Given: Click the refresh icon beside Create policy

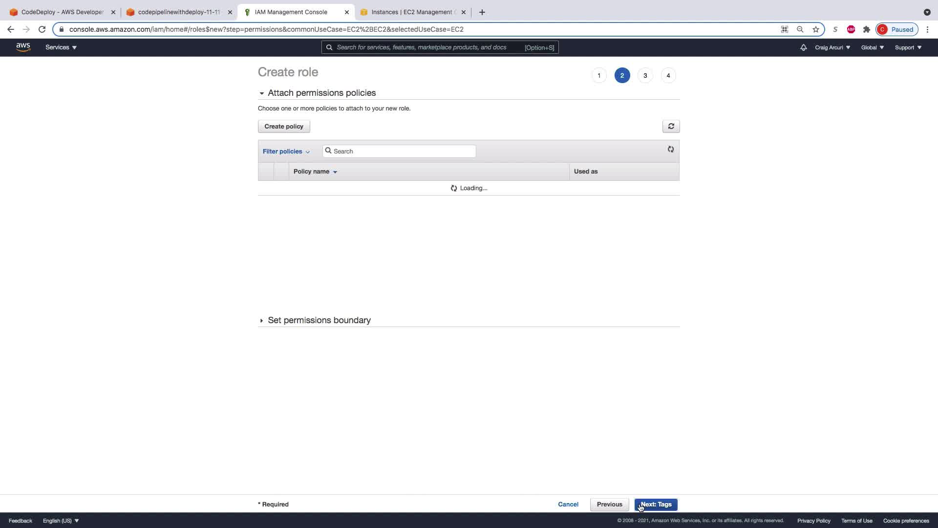Looking at the screenshot, I should pyautogui.click(x=671, y=126).
